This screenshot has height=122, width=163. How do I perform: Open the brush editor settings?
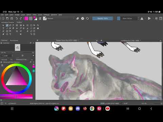(40, 18)
